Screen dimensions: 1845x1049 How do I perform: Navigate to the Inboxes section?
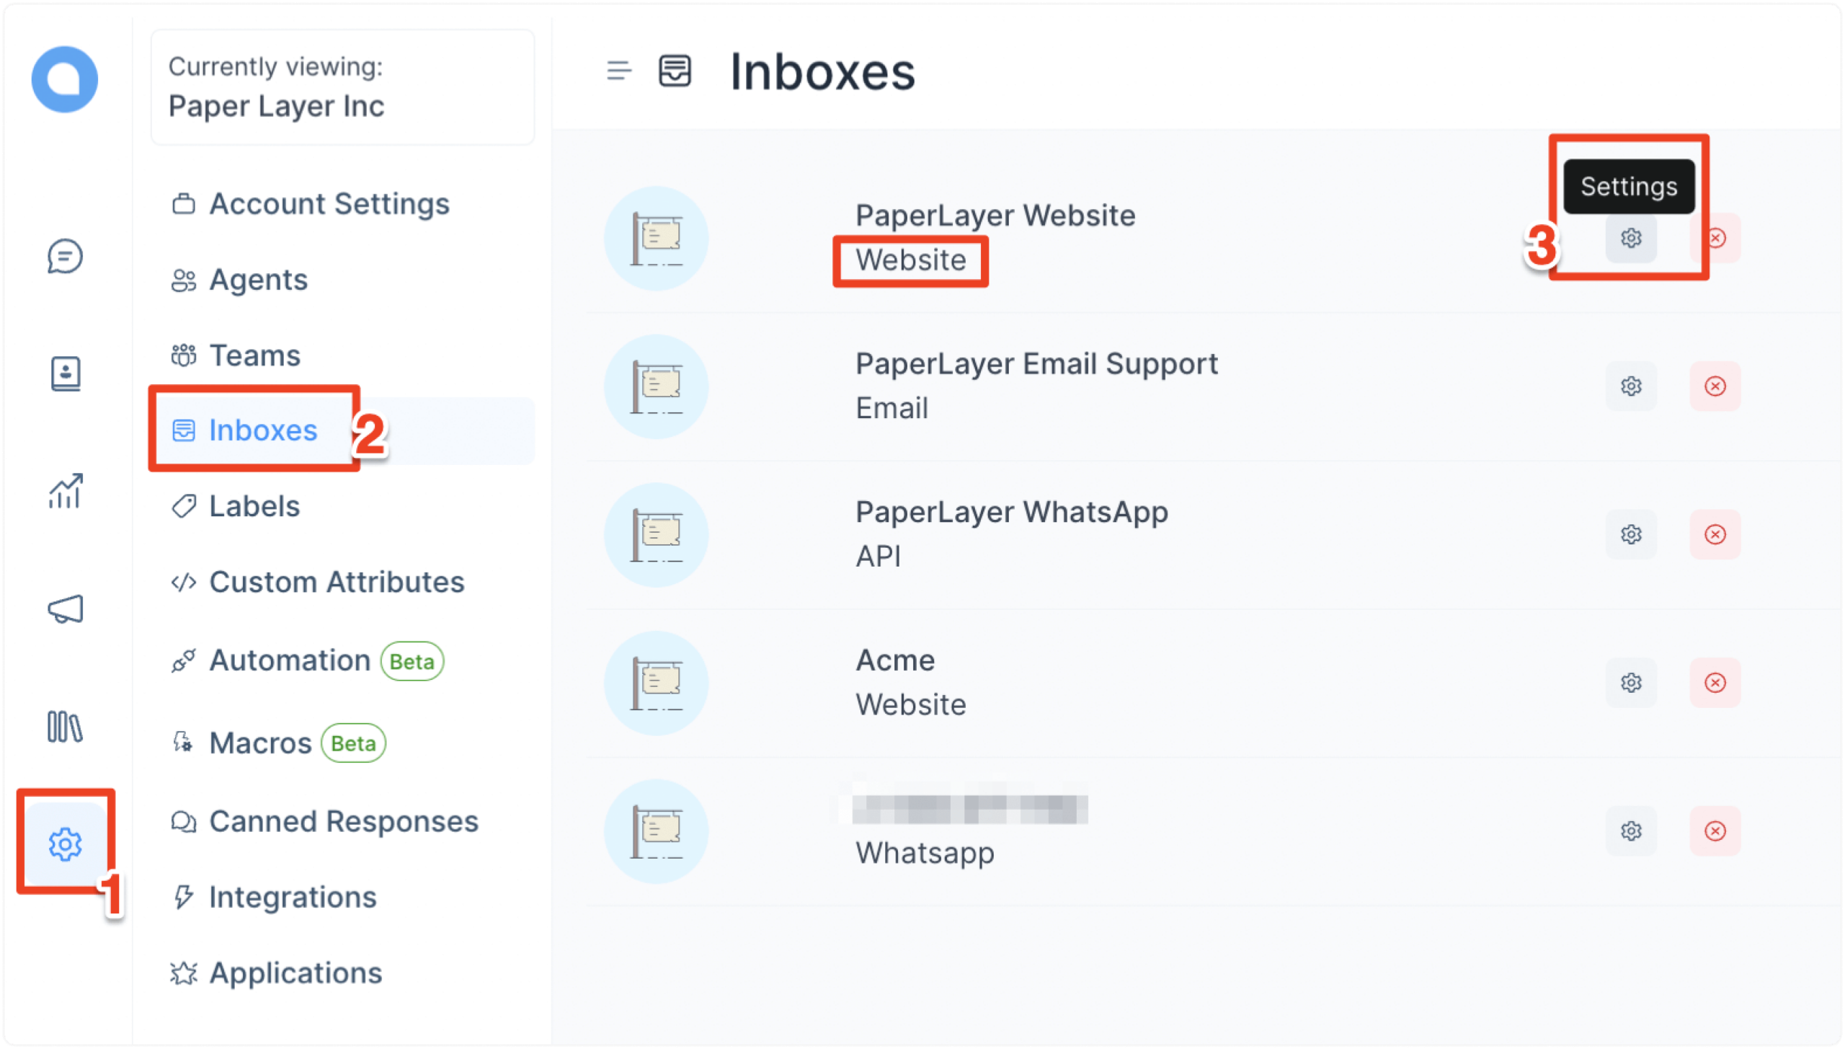[x=262, y=430]
